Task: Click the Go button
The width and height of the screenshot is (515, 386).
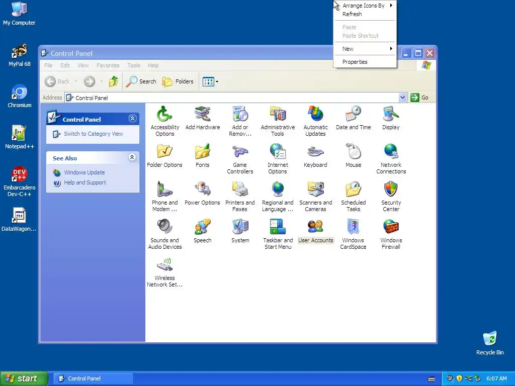Action: coord(419,98)
